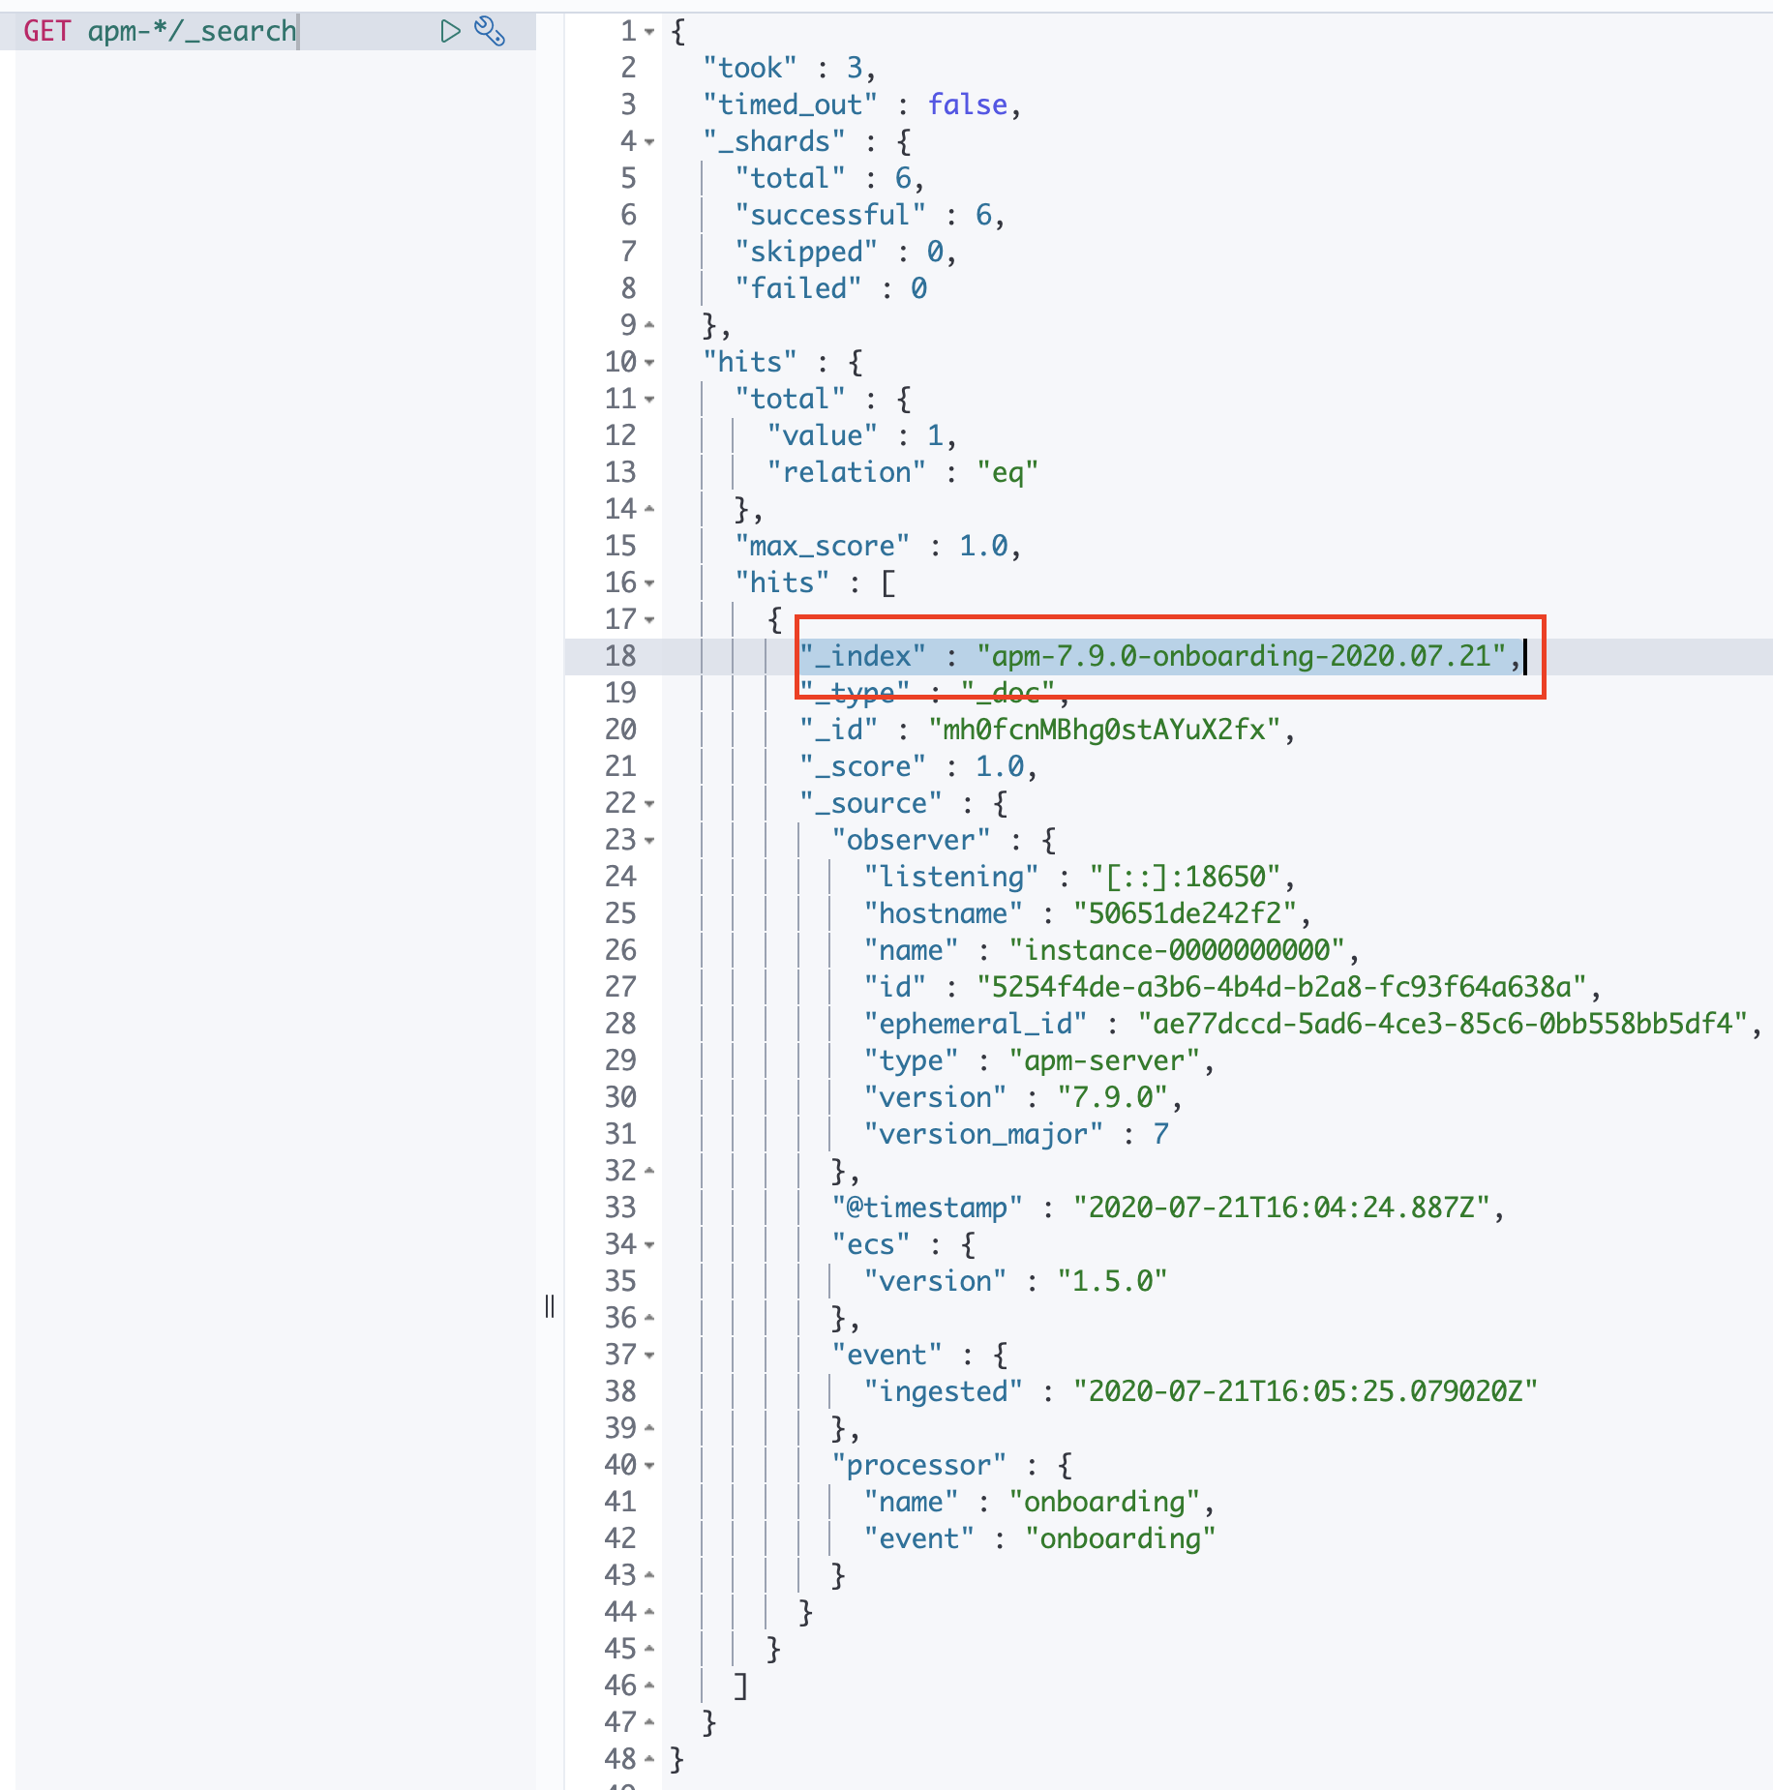This screenshot has width=1773, height=1790.
Task: Click the GET apm-*/_search request line
Action: coord(160,31)
